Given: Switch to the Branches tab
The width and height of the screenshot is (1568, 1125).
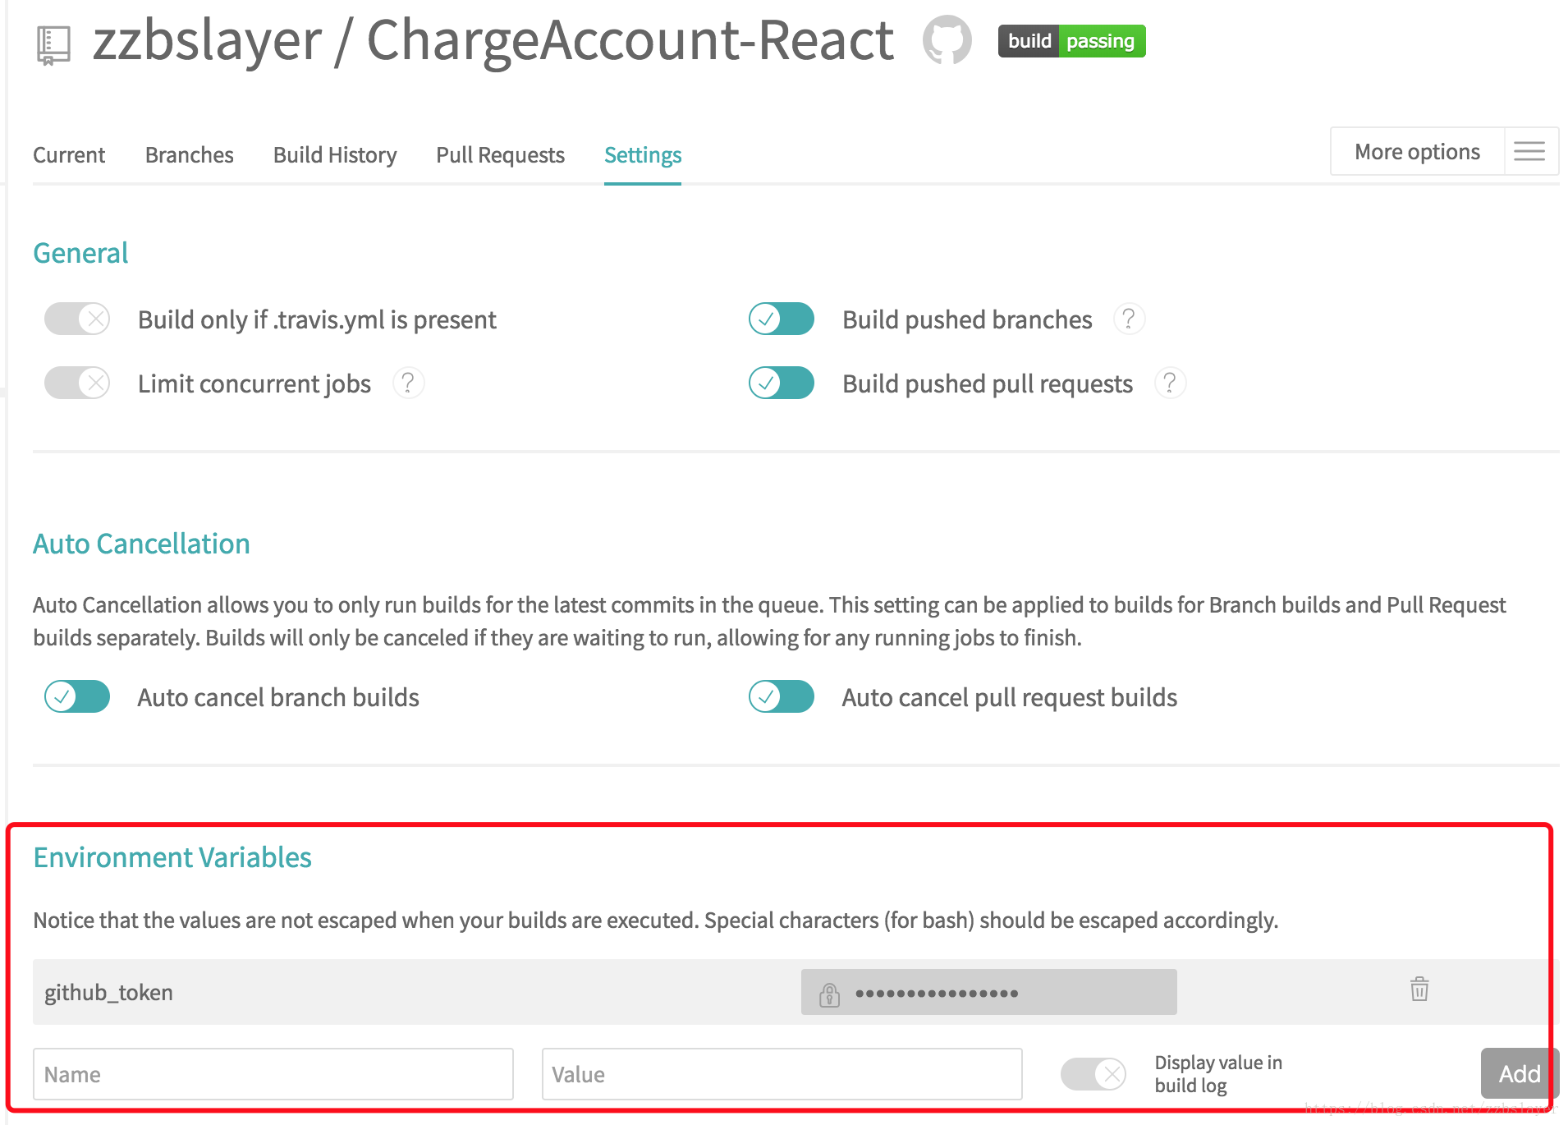Looking at the screenshot, I should [x=190, y=154].
